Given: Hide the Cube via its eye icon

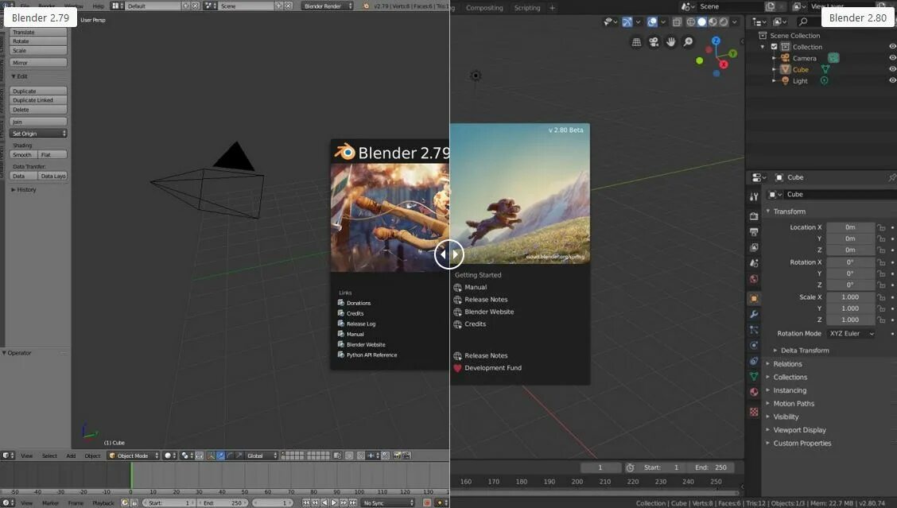Looking at the screenshot, I should (x=892, y=69).
